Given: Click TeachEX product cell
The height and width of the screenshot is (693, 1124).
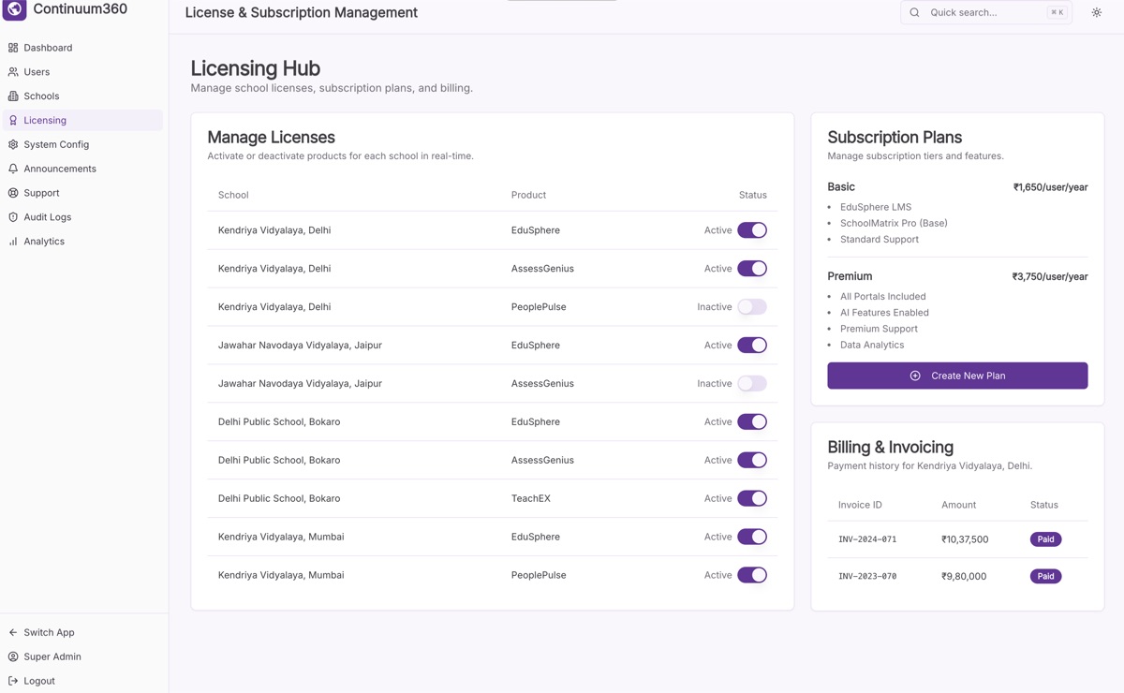Looking at the screenshot, I should [x=531, y=499].
